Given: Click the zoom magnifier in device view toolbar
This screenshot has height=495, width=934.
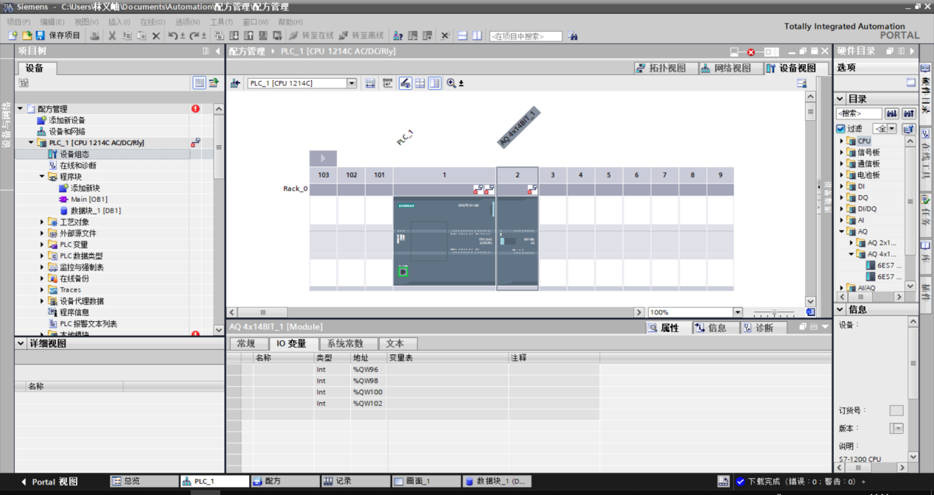Looking at the screenshot, I should [x=451, y=83].
